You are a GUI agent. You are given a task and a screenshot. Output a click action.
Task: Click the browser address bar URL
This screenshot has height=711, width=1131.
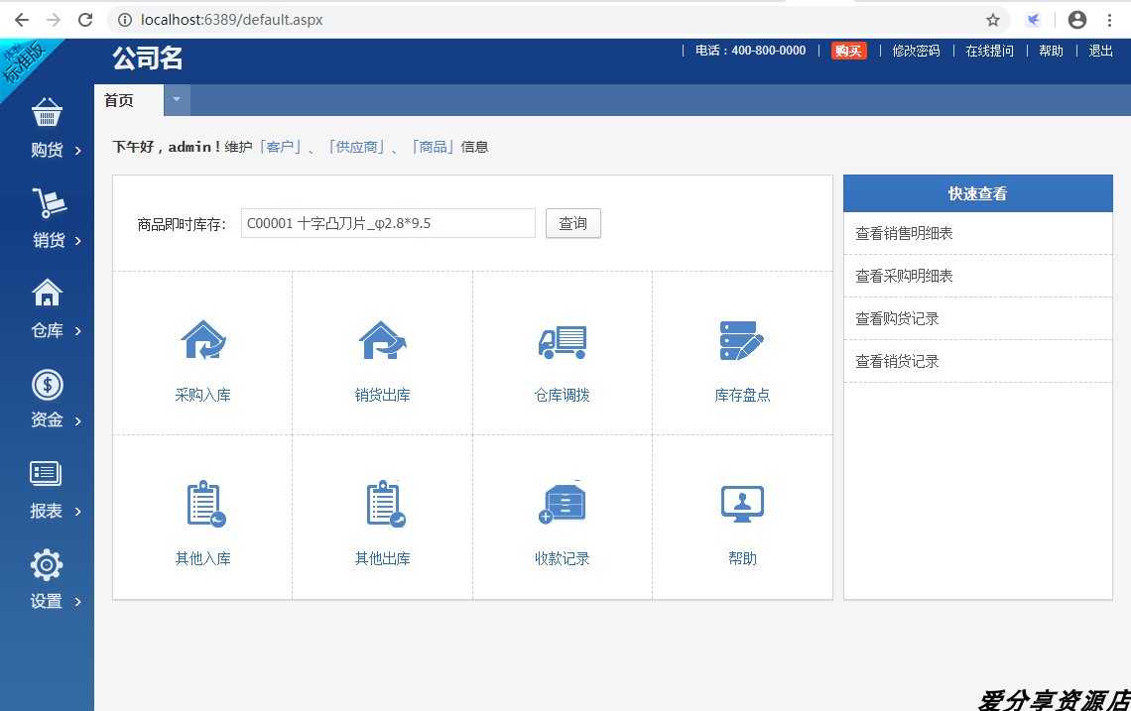click(x=231, y=20)
